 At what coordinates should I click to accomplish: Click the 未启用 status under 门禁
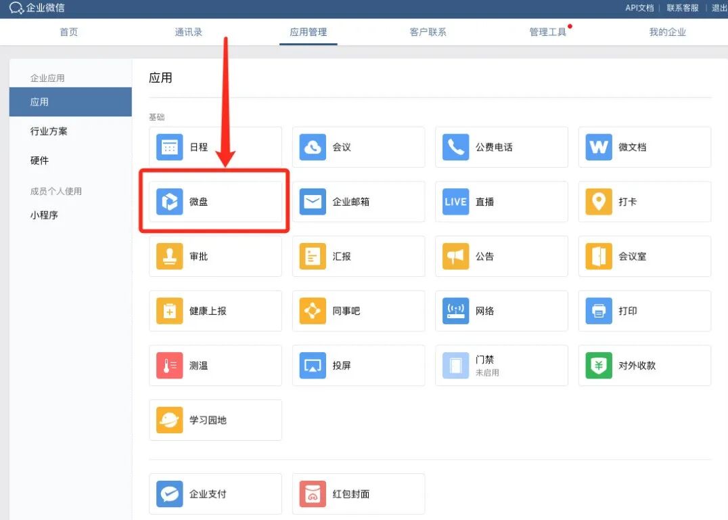487,372
